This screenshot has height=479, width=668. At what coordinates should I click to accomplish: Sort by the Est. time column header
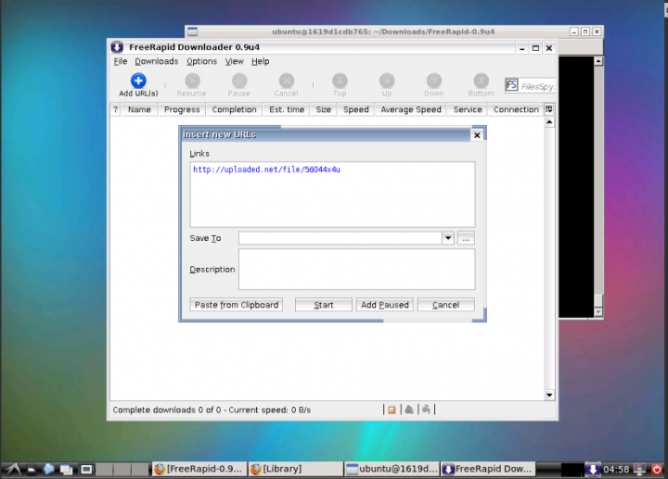(287, 109)
